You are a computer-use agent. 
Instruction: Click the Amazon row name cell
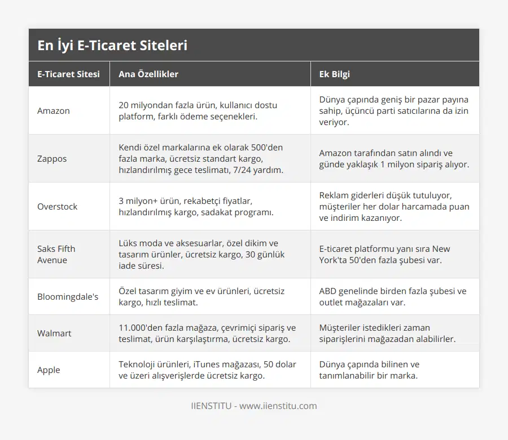pos(54,111)
